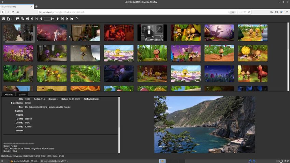This screenshot has height=163, width=290.
Task: Click the help question mark icon
Action: coord(77,19)
